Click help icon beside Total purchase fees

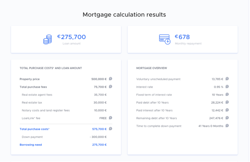111,86
